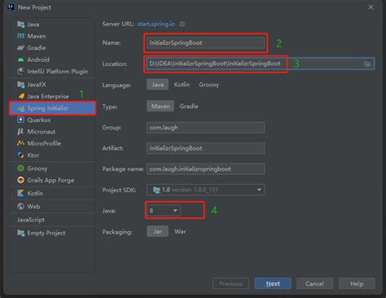Click the Groovy green circle icon
Screen dimensions: 386x298
20,169
